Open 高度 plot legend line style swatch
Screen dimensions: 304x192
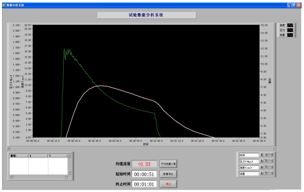coord(290,25)
